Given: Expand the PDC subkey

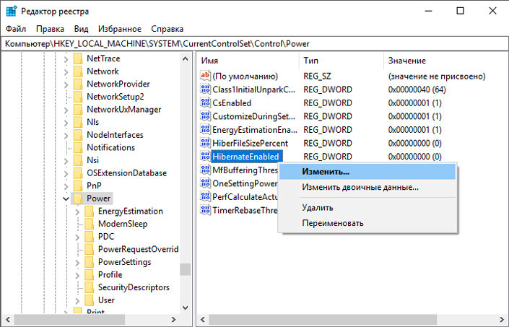Looking at the screenshot, I should point(77,237).
